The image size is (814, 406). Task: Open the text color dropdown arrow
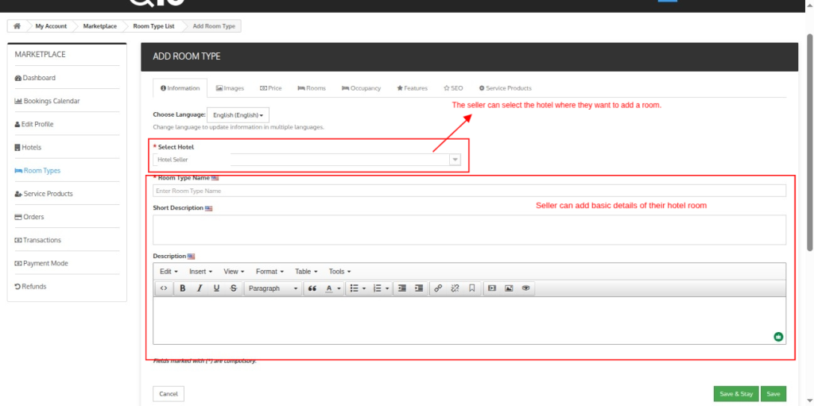point(339,288)
